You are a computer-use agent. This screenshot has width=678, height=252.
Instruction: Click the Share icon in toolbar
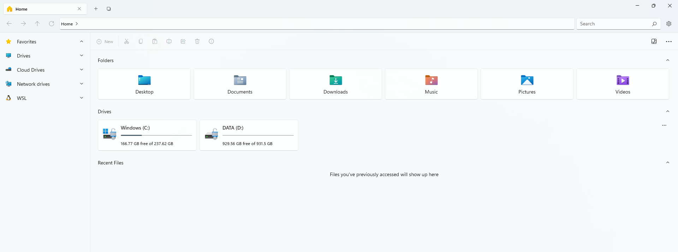coord(183,42)
